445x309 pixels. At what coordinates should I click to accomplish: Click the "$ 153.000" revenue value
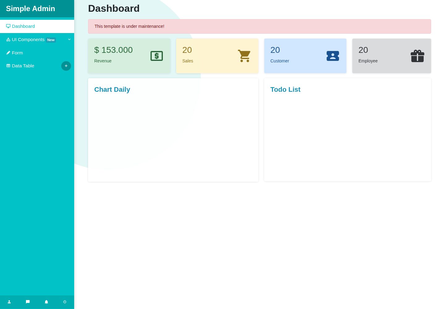coord(113,50)
